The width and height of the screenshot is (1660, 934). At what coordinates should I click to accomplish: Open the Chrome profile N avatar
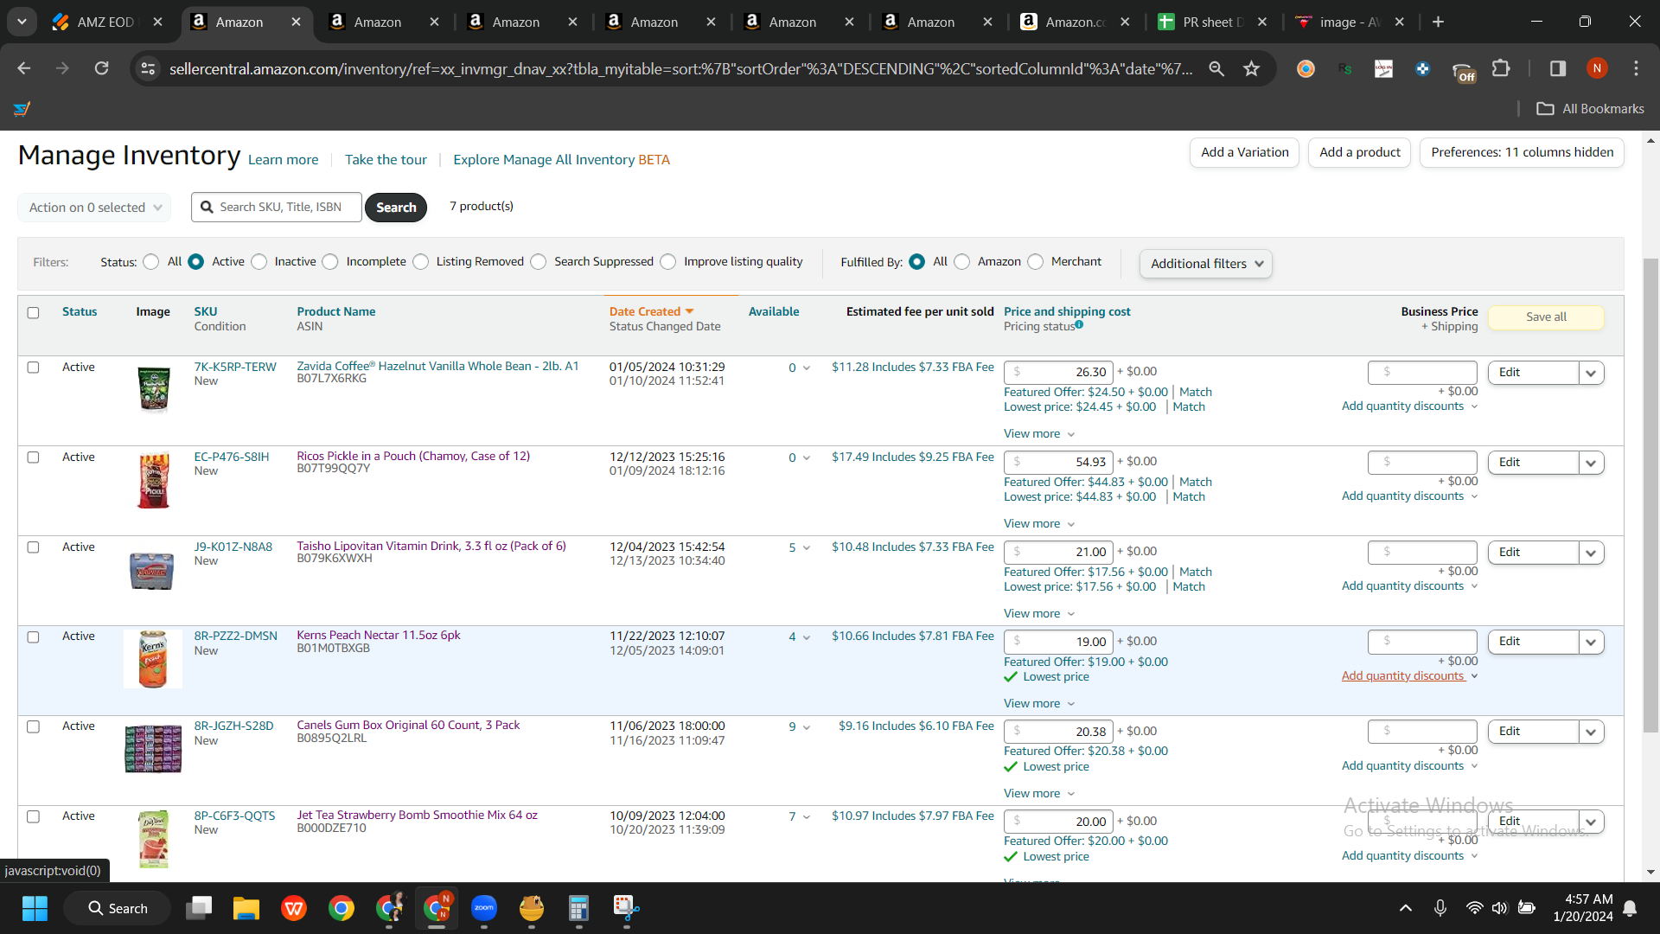pos(1597,68)
